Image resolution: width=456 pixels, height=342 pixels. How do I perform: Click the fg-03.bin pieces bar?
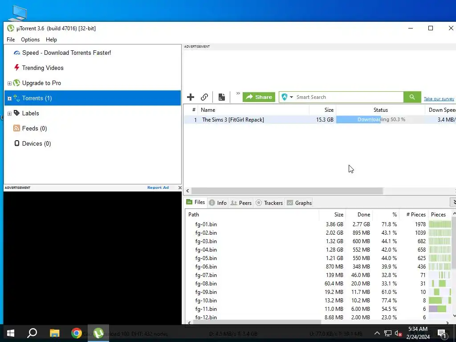click(440, 241)
